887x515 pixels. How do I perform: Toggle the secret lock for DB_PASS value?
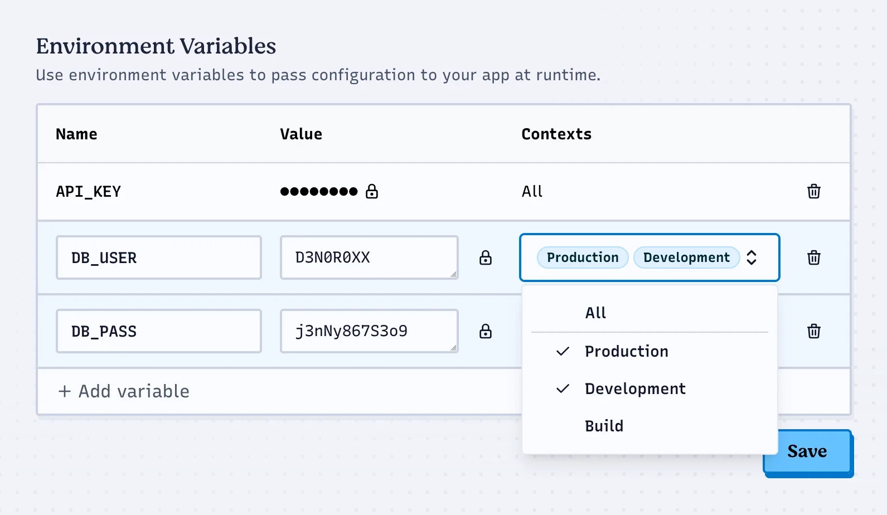(486, 332)
